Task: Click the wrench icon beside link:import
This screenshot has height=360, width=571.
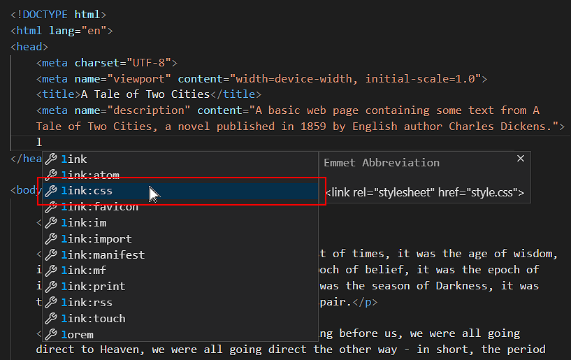Action: [x=51, y=239]
